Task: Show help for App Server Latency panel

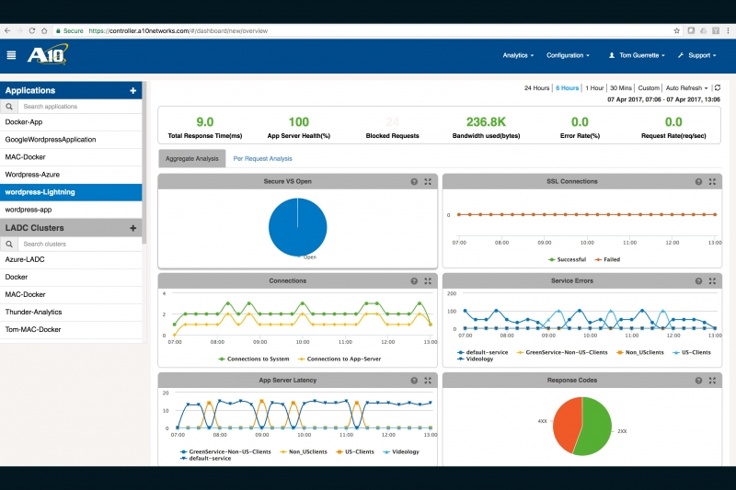Action: pos(414,381)
